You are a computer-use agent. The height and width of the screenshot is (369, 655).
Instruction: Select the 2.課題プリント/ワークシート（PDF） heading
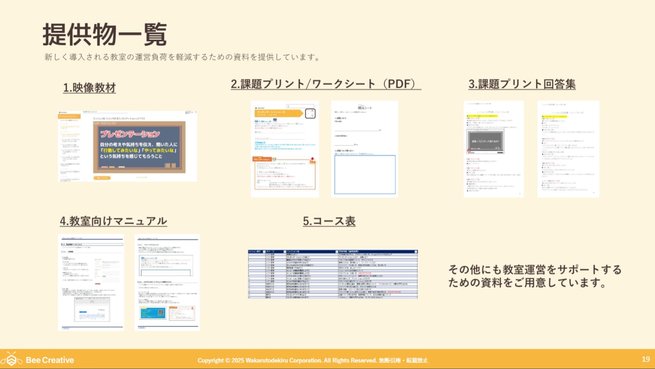[x=326, y=84]
